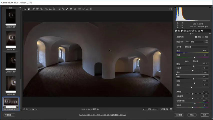The height and width of the screenshot is (120, 213).
Task: Select the Zoom tool
Action: 24,9
